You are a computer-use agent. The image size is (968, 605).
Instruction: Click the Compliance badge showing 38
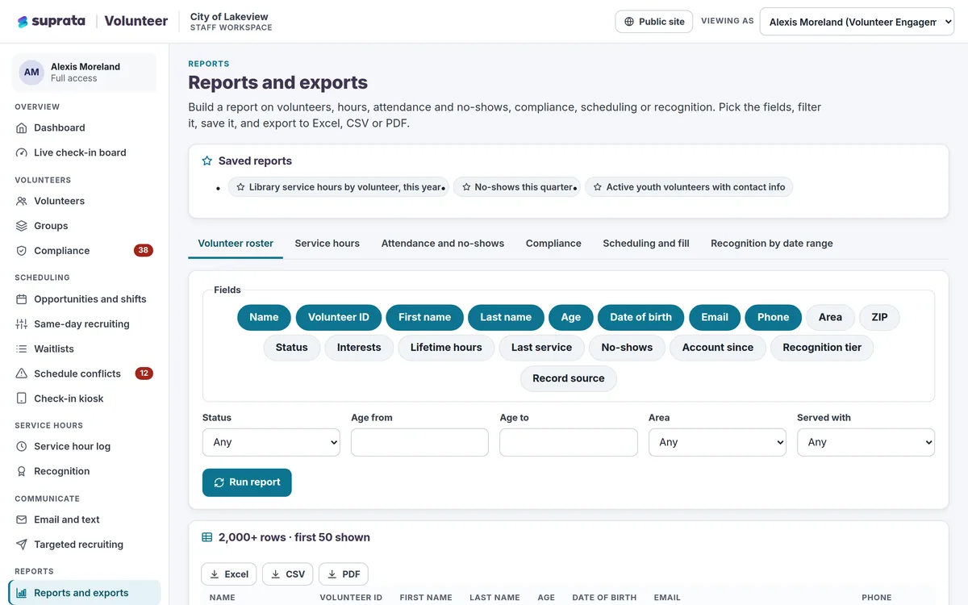(x=144, y=251)
